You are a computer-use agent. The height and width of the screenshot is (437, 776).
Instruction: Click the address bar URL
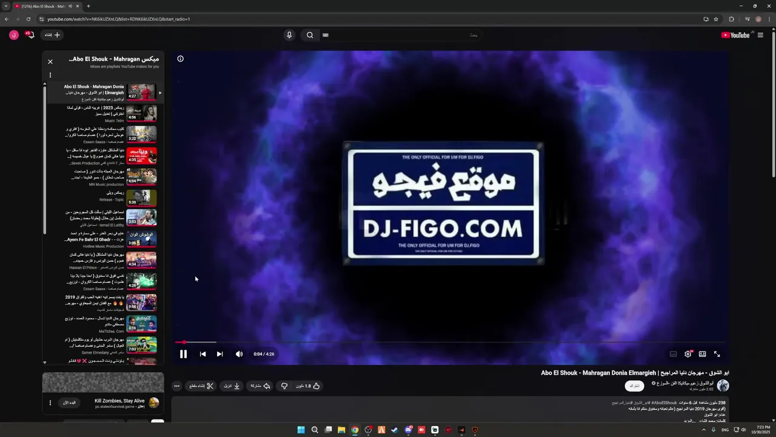coord(119,19)
